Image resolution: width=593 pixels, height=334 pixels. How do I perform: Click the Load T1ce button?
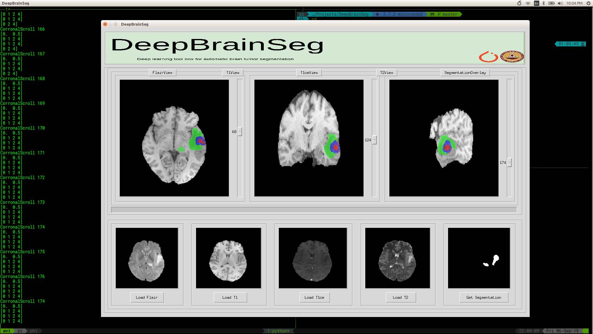coord(314,298)
